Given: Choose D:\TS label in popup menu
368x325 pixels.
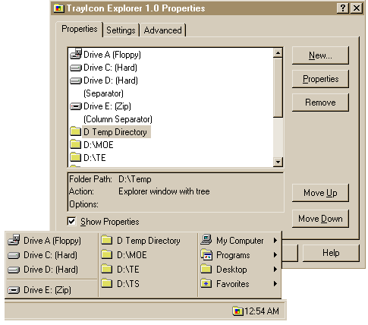Looking at the screenshot, I should pyautogui.click(x=128, y=284).
